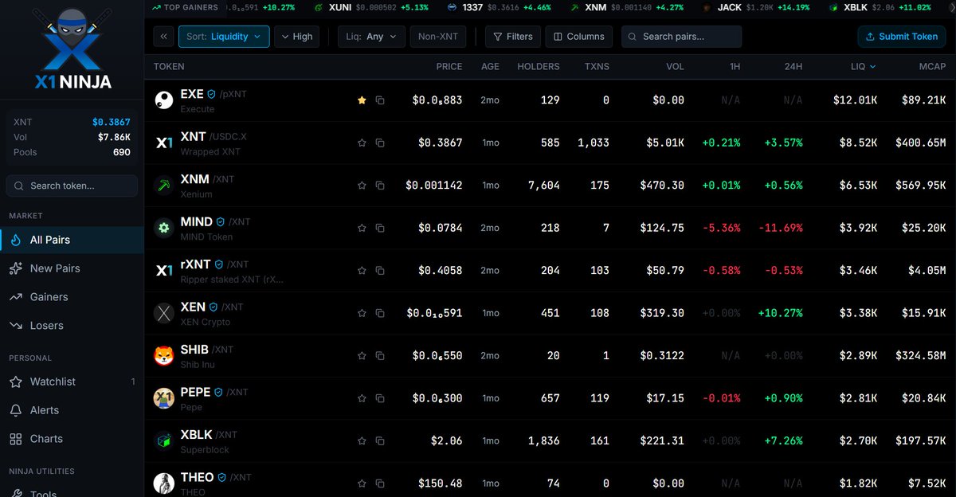
Task: Open Gainers in sidebar
Action: 72,297
